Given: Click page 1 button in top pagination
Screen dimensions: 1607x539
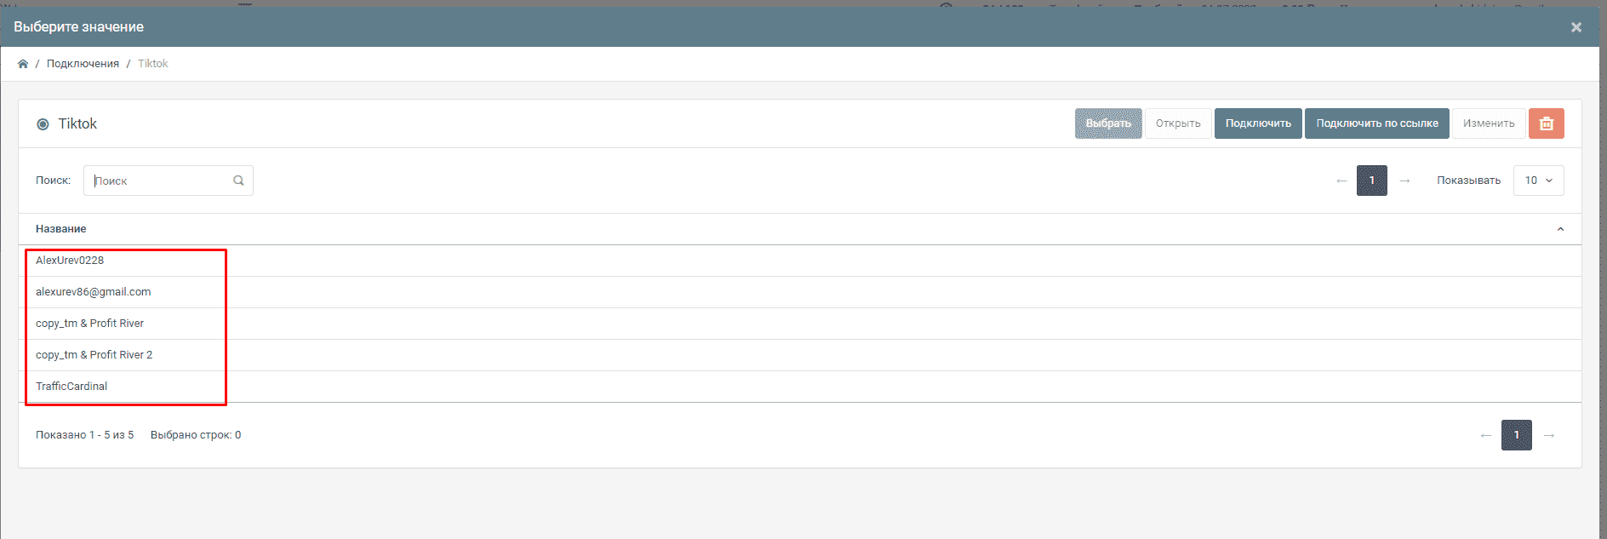Looking at the screenshot, I should 1371,181.
